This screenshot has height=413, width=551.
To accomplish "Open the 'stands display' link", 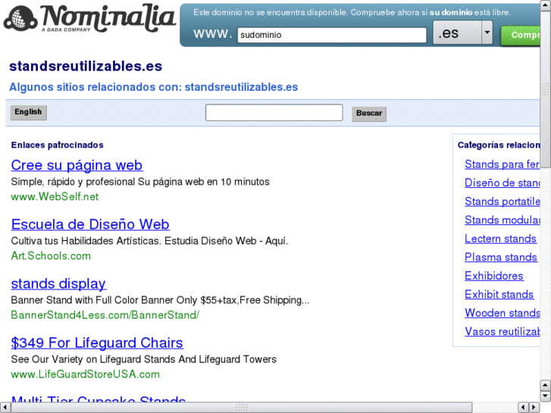I will point(58,283).
